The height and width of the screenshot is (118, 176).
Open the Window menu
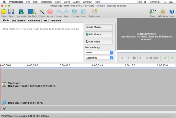(x=87, y=2)
